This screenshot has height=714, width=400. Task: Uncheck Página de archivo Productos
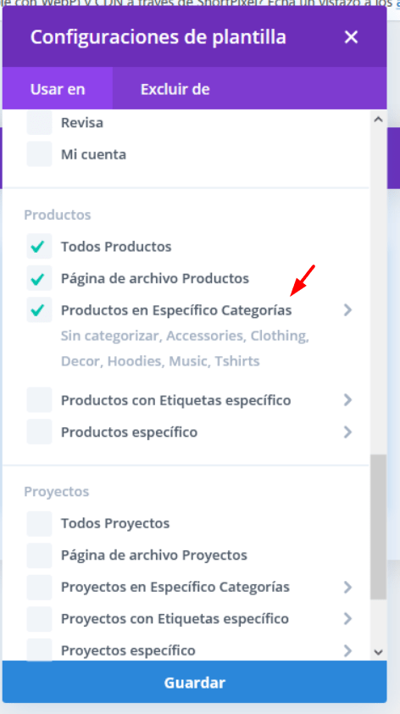39,278
